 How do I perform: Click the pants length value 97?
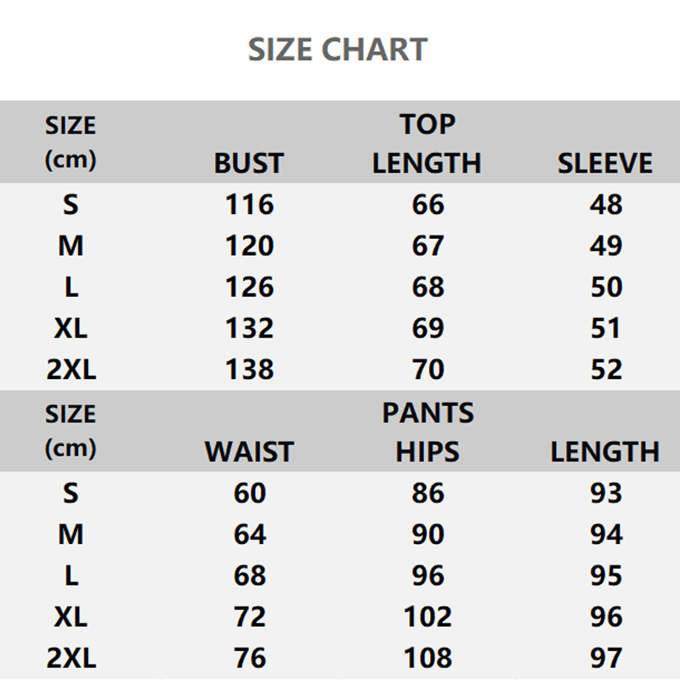click(x=605, y=659)
